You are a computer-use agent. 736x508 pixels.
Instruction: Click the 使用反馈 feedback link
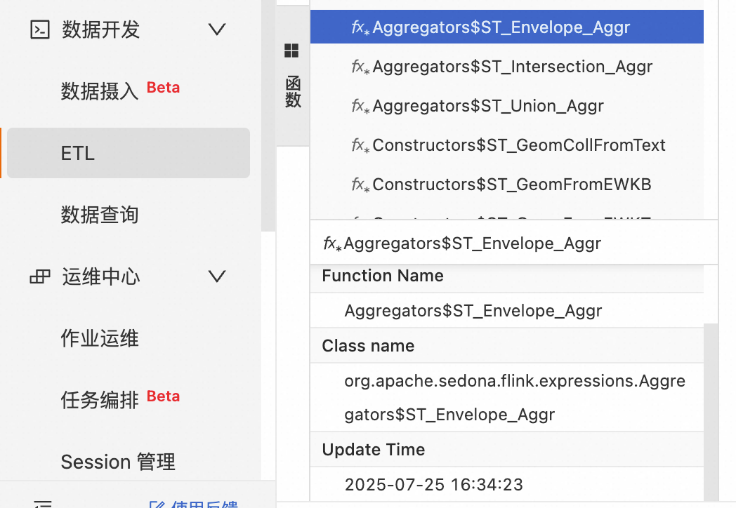193,504
